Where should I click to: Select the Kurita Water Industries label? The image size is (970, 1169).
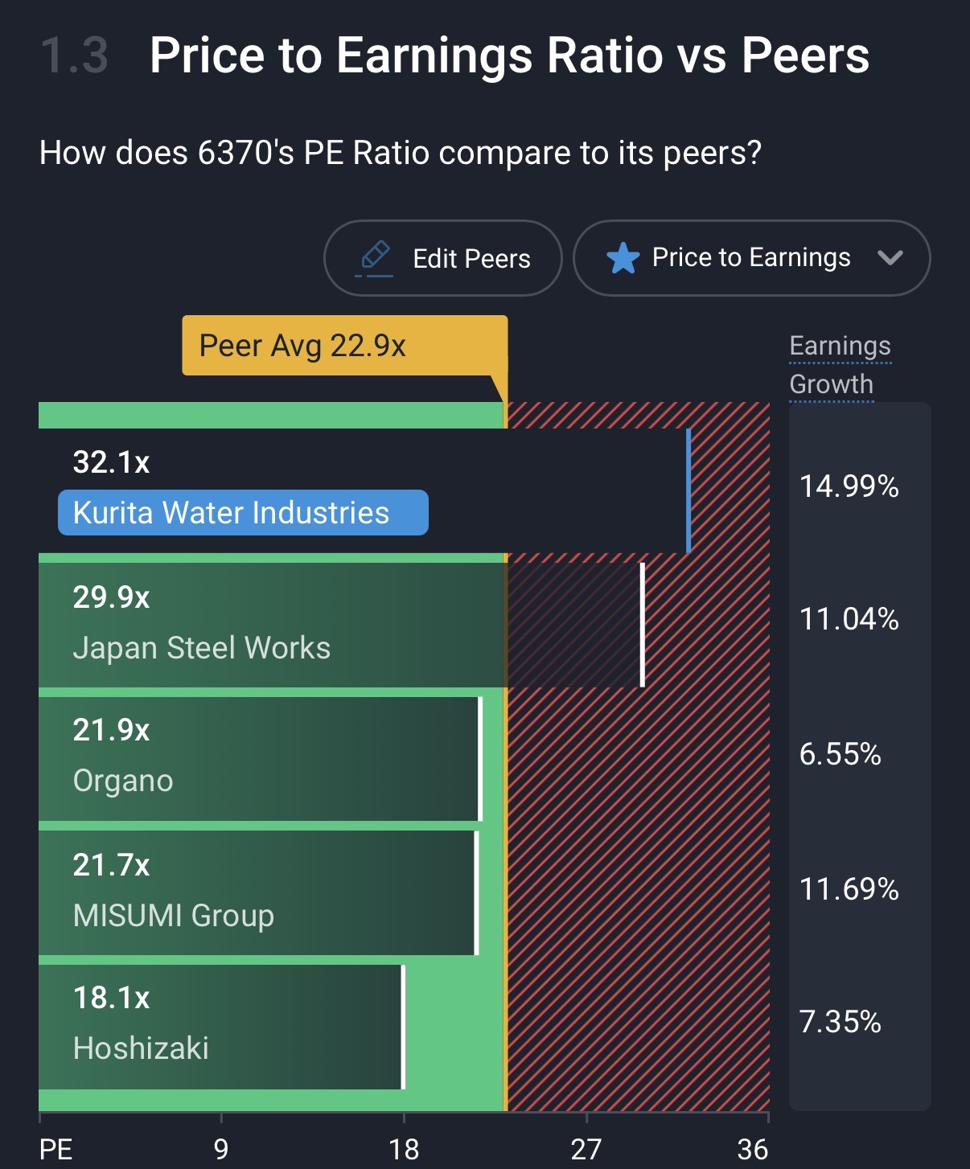243,513
